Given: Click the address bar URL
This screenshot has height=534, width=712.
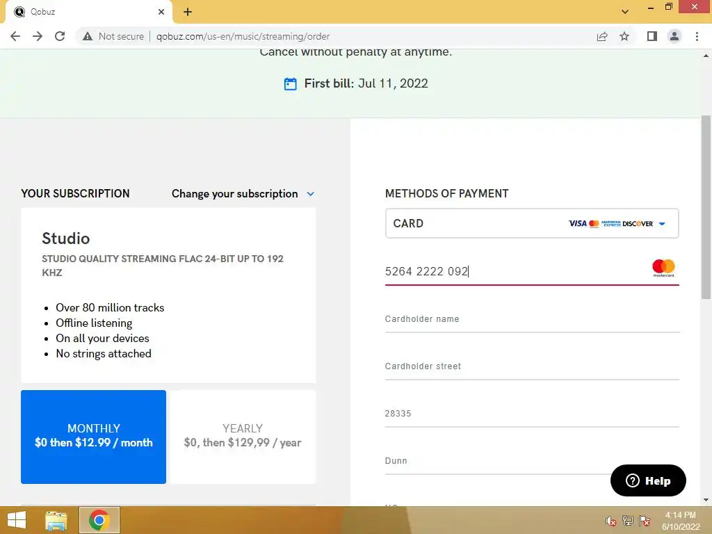Looking at the screenshot, I should 243,36.
